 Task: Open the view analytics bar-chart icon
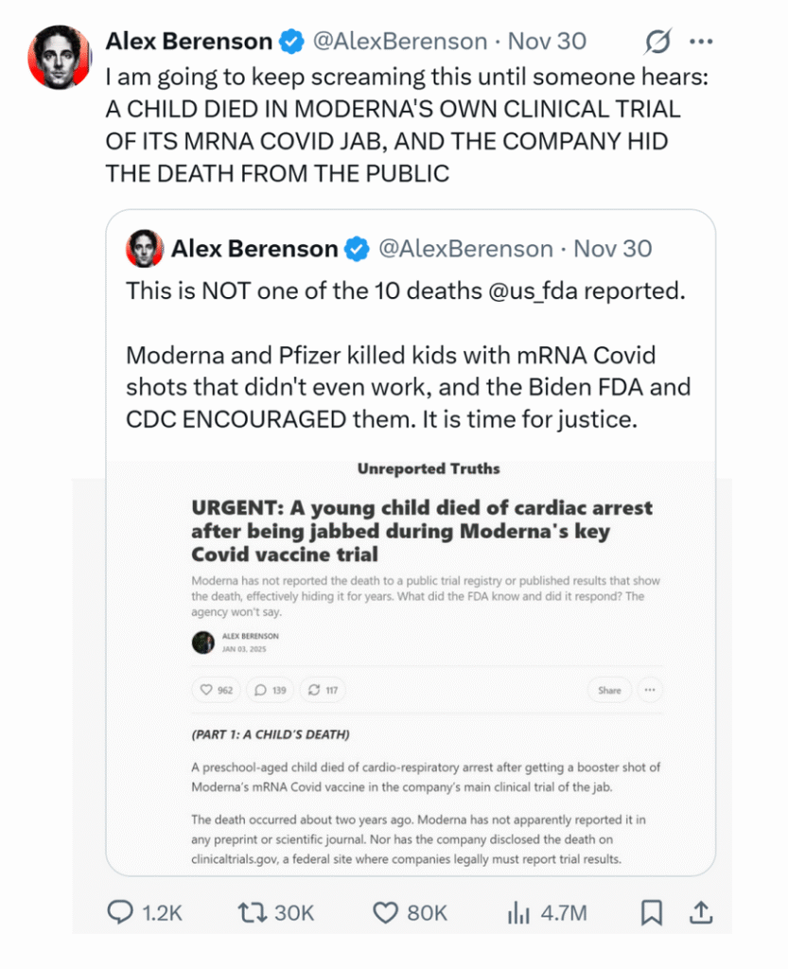click(518, 912)
